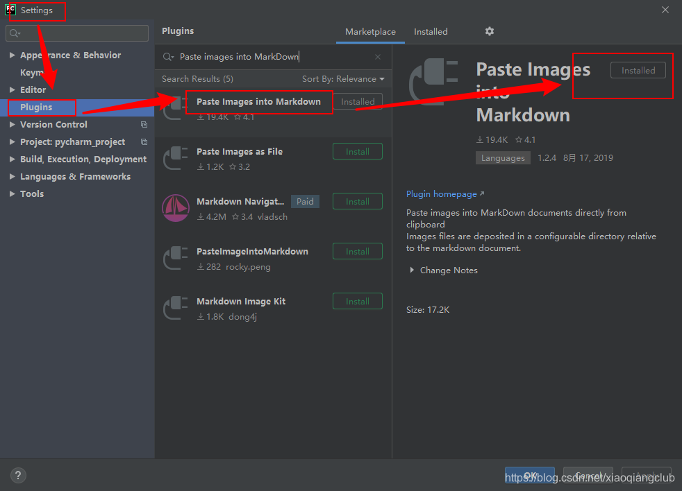Open the help question mark button
This screenshot has height=491, width=682.
18,475
